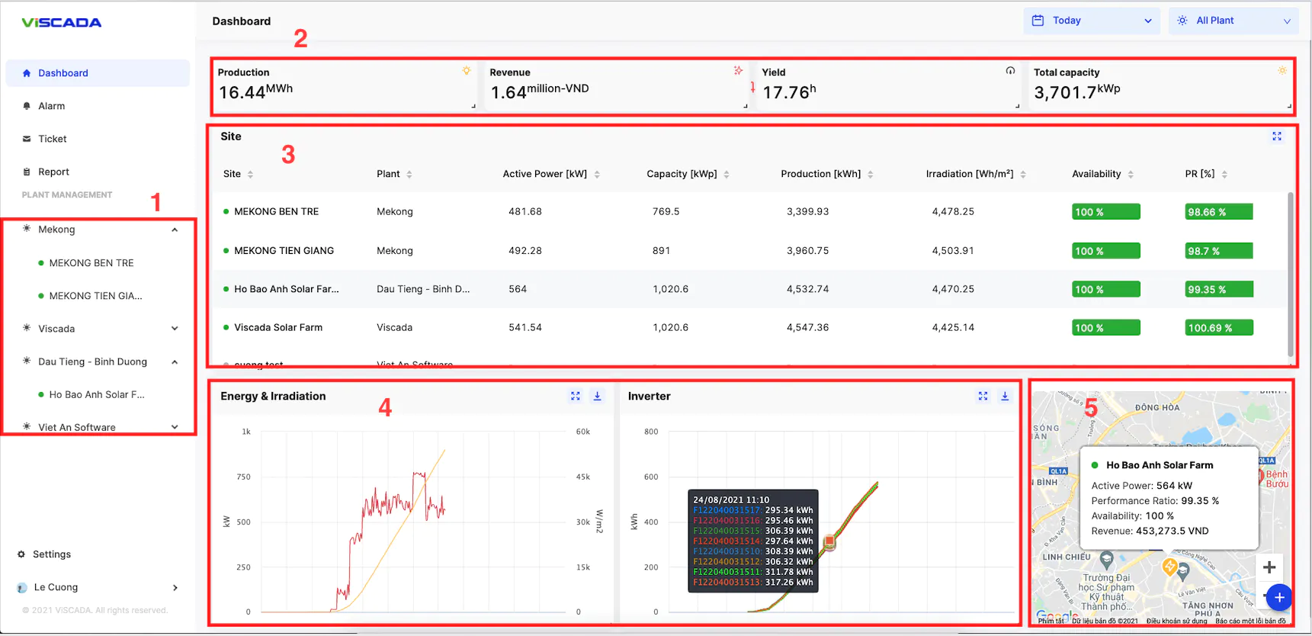This screenshot has width=1312, height=636.
Task: Click the 100.69 % PR bar
Action: (x=1219, y=328)
